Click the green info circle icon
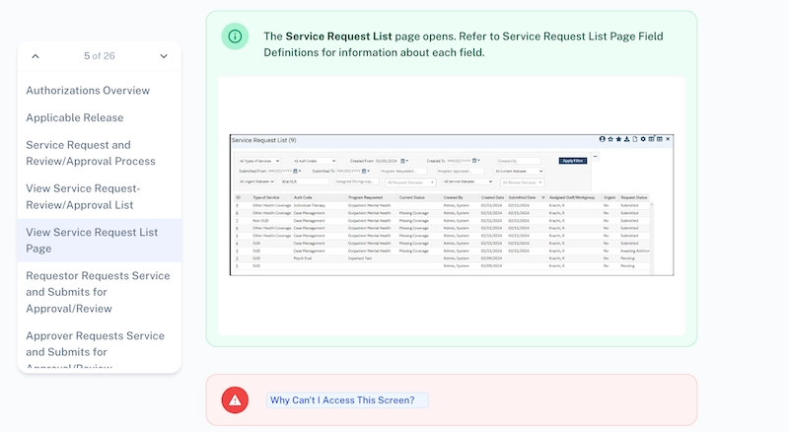This screenshot has height=432, width=789. coord(235,36)
